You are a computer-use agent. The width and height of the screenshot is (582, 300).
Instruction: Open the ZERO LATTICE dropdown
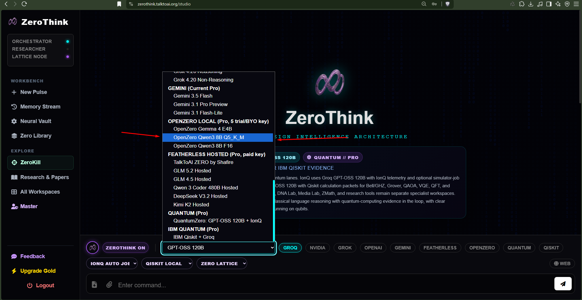tap(222, 263)
